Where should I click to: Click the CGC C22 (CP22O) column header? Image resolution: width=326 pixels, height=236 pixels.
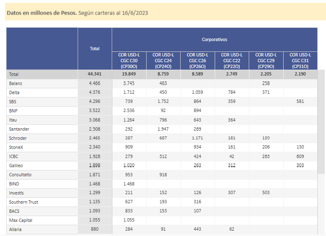(232, 60)
